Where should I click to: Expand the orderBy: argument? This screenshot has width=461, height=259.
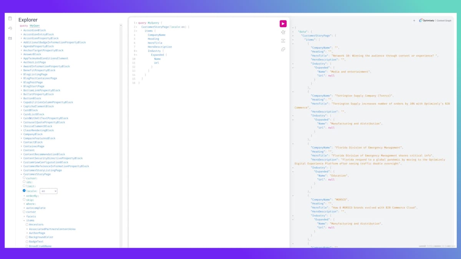24,196
